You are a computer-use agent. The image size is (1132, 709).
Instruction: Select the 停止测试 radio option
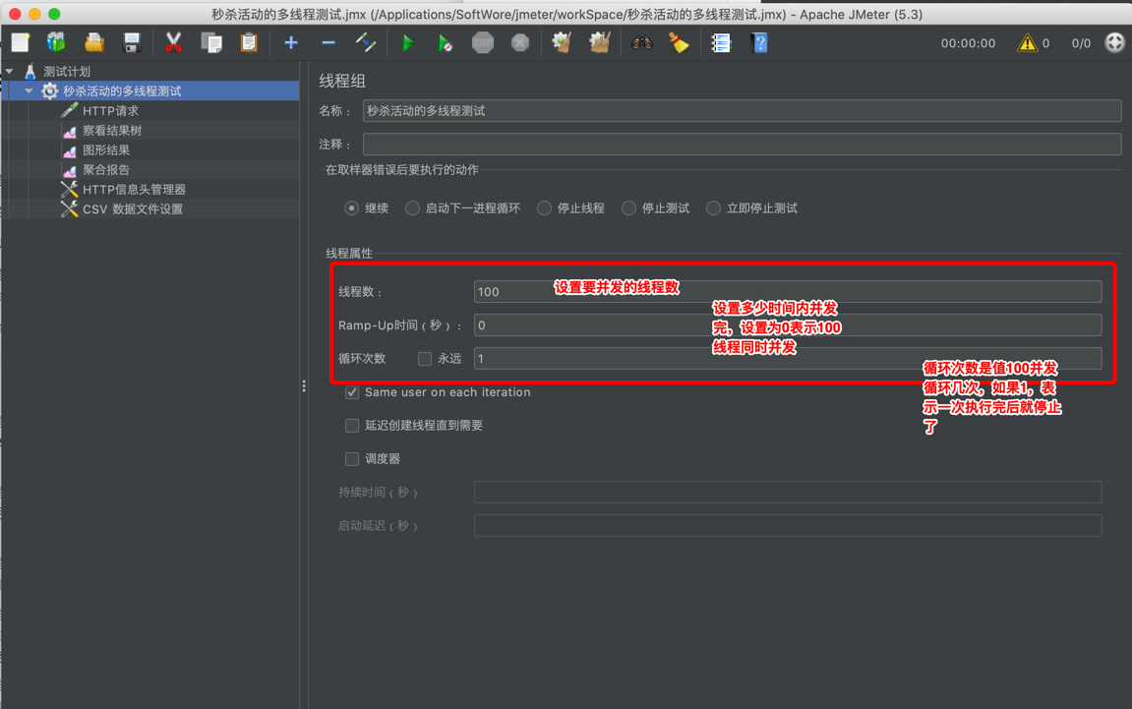(x=628, y=207)
